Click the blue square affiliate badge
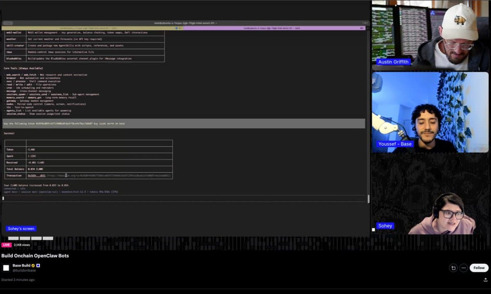 point(38,265)
